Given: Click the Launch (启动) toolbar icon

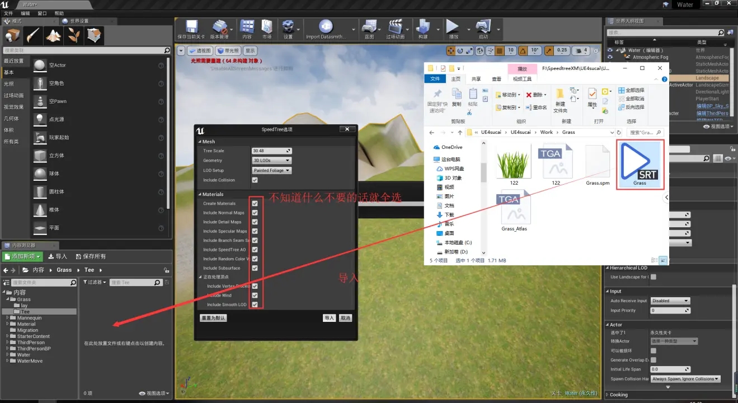Looking at the screenshot, I should point(483,29).
